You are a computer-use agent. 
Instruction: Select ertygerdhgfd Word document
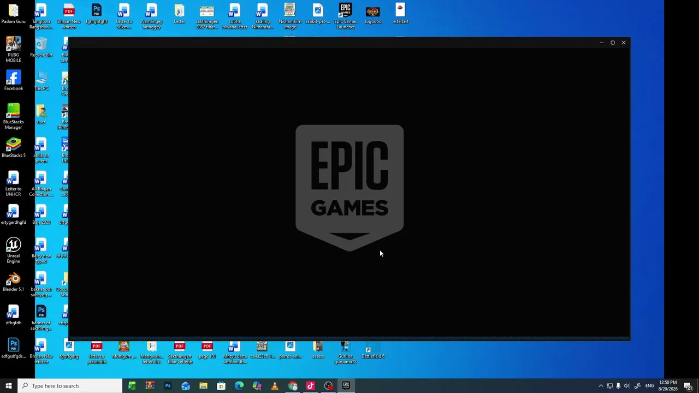tap(13, 215)
